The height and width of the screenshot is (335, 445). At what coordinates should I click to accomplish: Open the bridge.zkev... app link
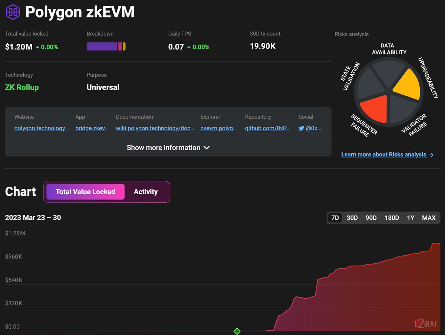tap(92, 128)
